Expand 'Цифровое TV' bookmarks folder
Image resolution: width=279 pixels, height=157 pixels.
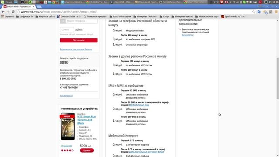point(25,17)
